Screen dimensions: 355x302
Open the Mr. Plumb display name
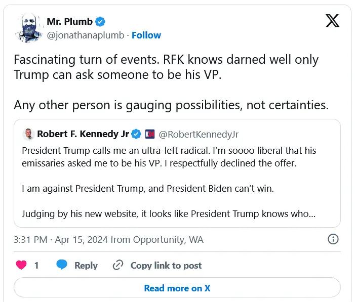pos(69,22)
